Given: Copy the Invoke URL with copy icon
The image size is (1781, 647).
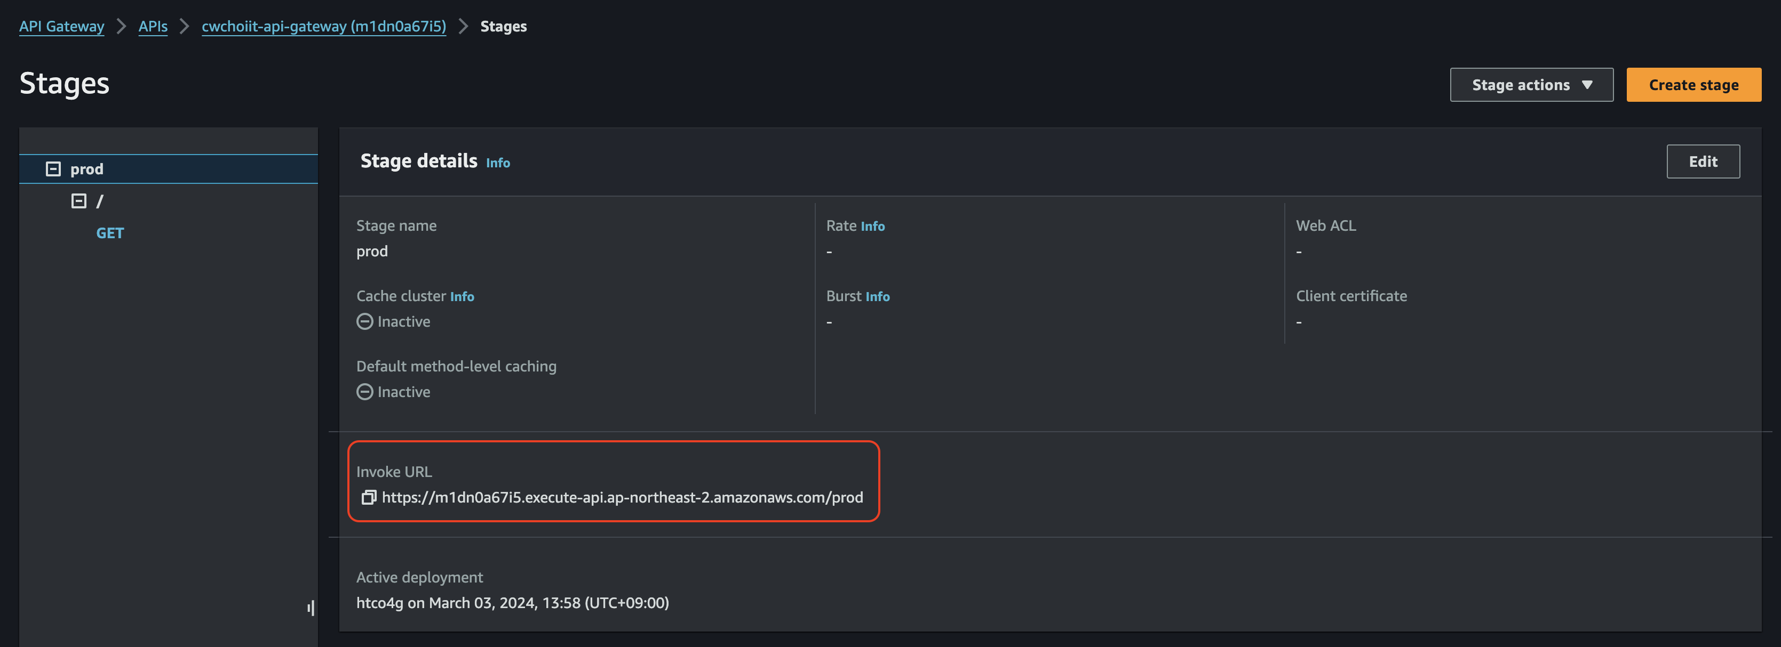Looking at the screenshot, I should 369,497.
